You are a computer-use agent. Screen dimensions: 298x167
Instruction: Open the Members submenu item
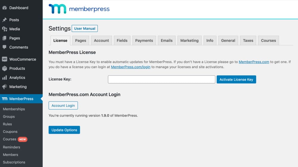click(x=10, y=155)
